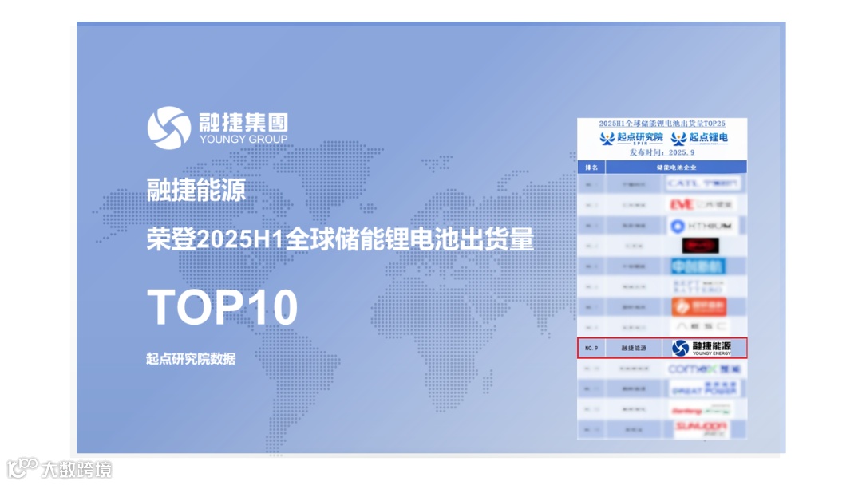The image size is (862, 485).
Task: Click the 融捷能源 name cell in highlighted row
Action: 634,349
